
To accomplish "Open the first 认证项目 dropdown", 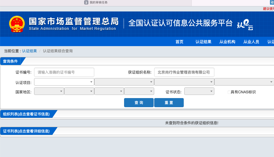I will [64, 82].
